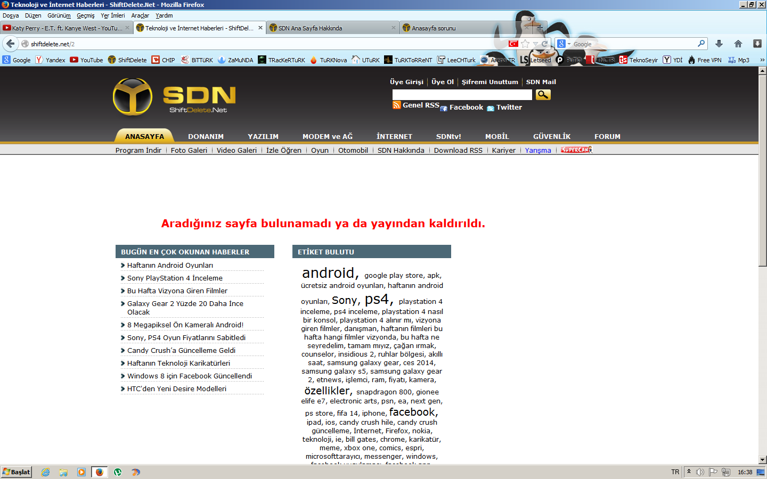
Task: Open the Görünüm menu
Action: (59, 15)
